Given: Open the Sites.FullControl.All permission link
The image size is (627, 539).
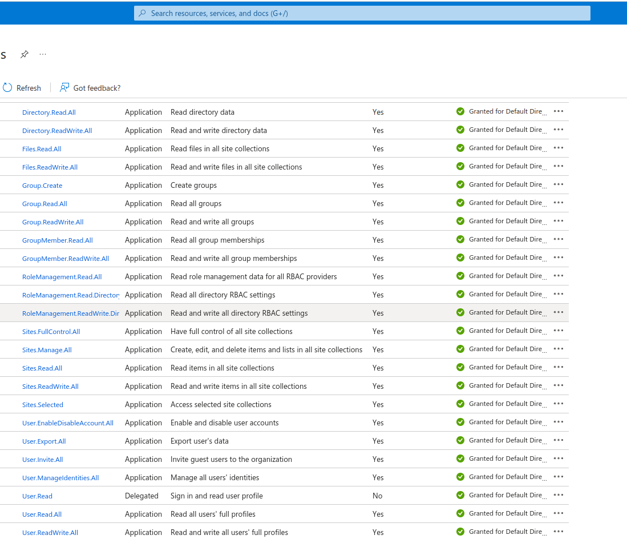Looking at the screenshot, I should (x=51, y=332).
